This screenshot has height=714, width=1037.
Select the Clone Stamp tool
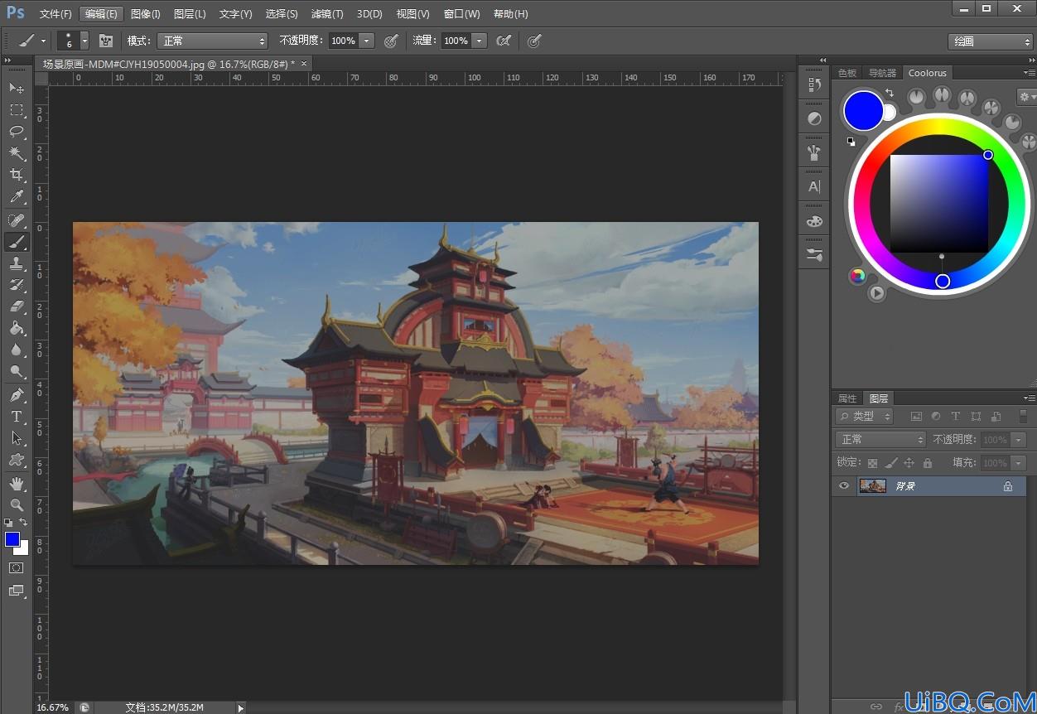(17, 263)
